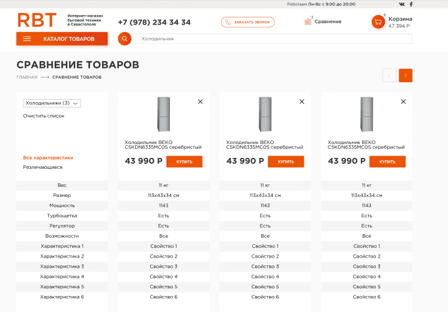Viewport: 448px width, 314px height.
Task: Go to next comparison slide arrow
Action: pos(405,76)
